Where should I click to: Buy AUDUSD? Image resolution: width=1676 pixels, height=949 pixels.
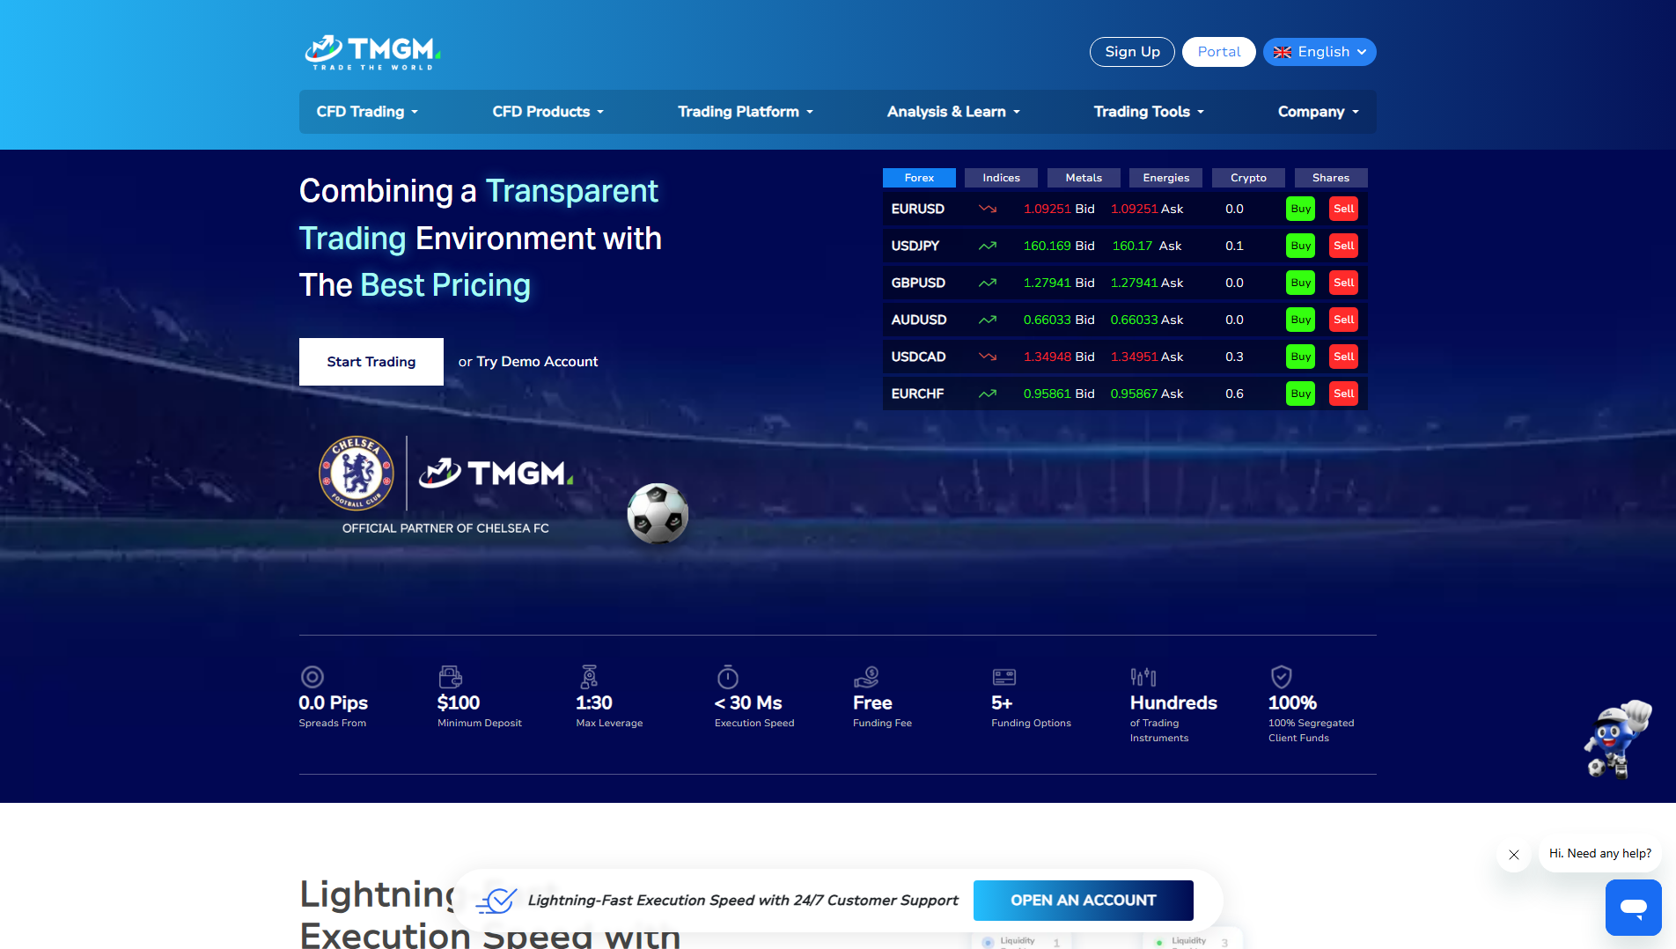click(1301, 320)
